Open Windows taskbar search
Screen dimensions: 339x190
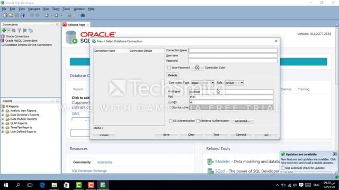[18, 185]
